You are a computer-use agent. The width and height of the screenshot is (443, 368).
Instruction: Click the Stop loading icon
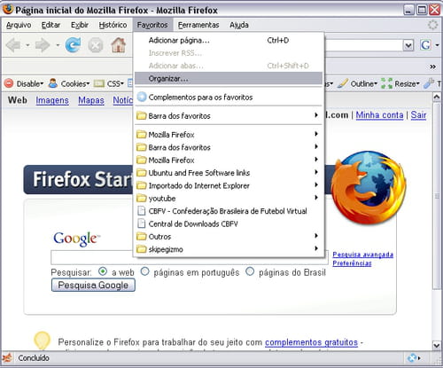(96, 45)
